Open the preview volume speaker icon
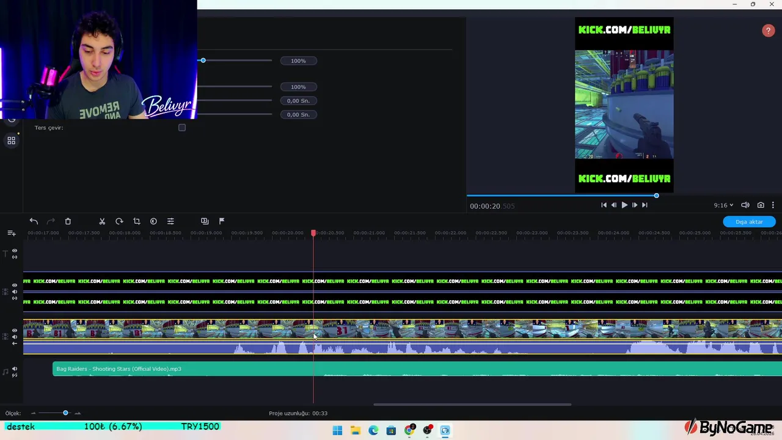The width and height of the screenshot is (782, 440). click(x=745, y=205)
